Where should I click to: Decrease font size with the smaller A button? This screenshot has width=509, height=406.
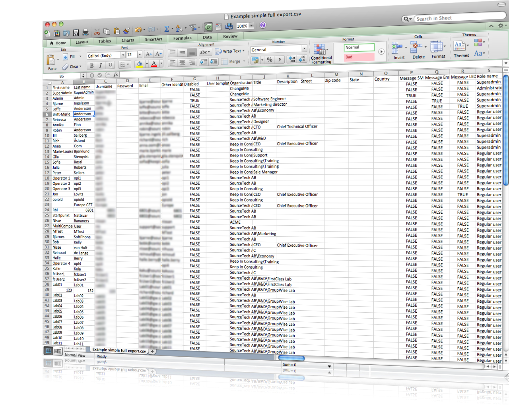158,54
